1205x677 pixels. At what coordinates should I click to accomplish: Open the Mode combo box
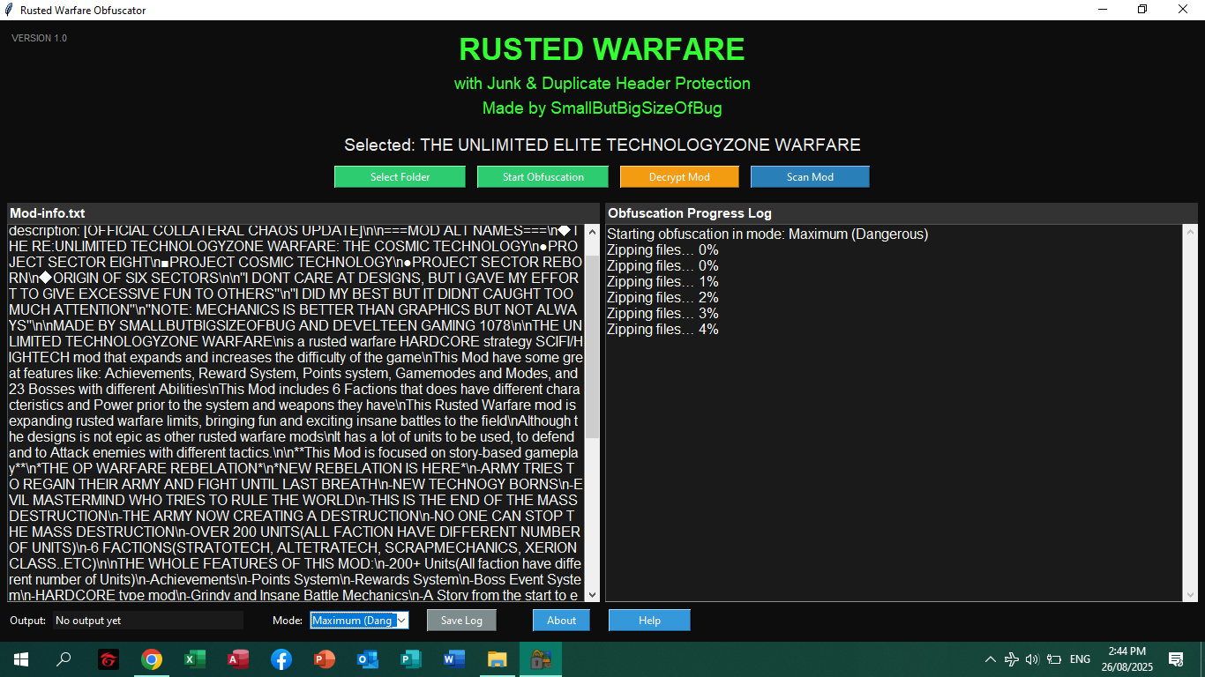click(359, 621)
